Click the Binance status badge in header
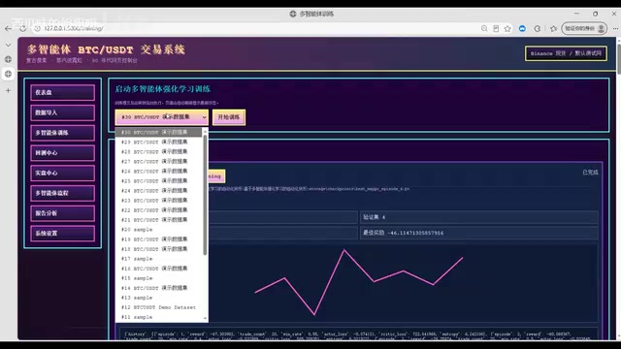This screenshot has height=349, width=621. (566, 53)
